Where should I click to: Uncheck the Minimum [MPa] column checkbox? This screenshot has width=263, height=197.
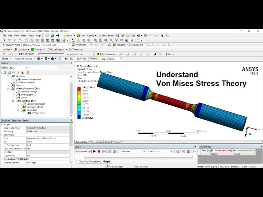[x=213, y=151]
